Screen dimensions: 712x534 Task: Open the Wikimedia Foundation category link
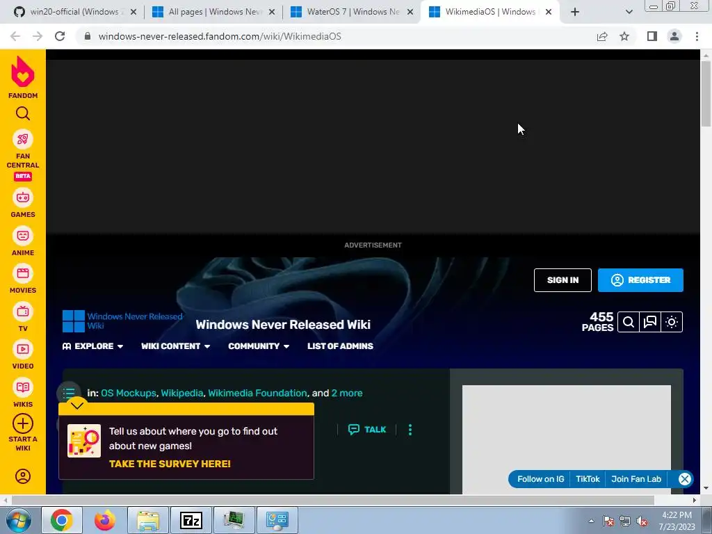click(257, 394)
